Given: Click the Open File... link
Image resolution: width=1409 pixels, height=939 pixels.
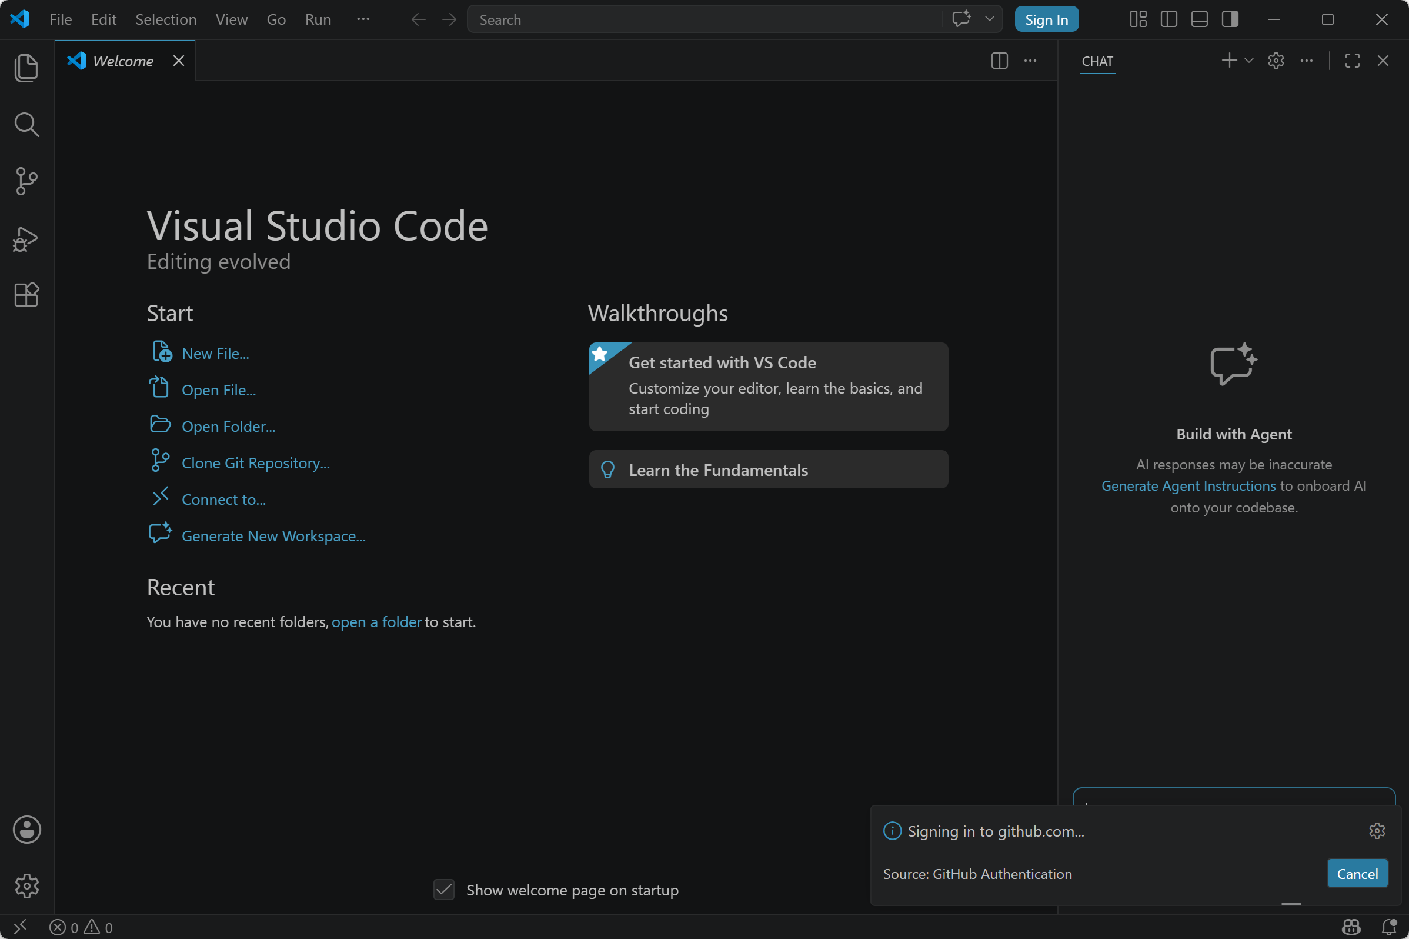Looking at the screenshot, I should point(219,390).
